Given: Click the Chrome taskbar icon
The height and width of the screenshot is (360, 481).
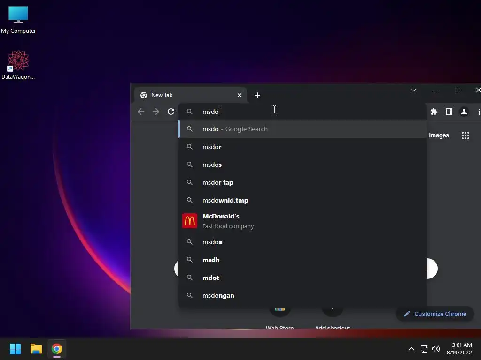Looking at the screenshot, I should pos(57,349).
